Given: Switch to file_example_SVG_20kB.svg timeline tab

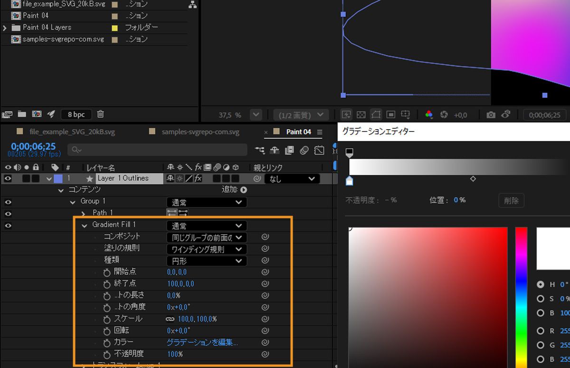Looking at the screenshot, I should 72,132.
